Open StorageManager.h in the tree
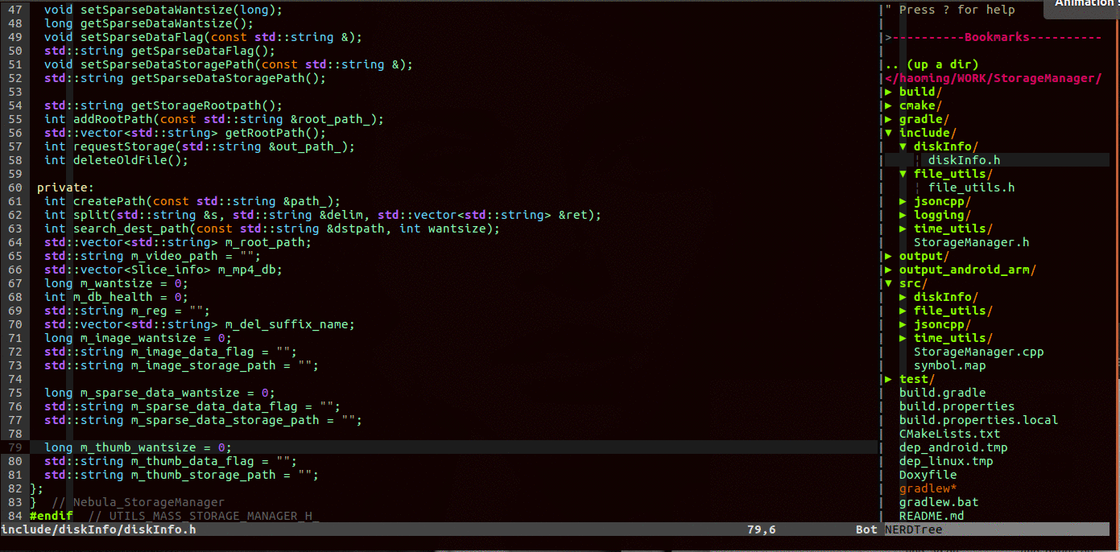1120x552 pixels. pos(971,242)
